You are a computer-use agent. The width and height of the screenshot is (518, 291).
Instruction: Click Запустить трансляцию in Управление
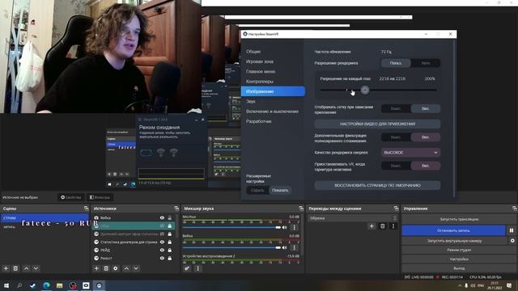(459, 219)
